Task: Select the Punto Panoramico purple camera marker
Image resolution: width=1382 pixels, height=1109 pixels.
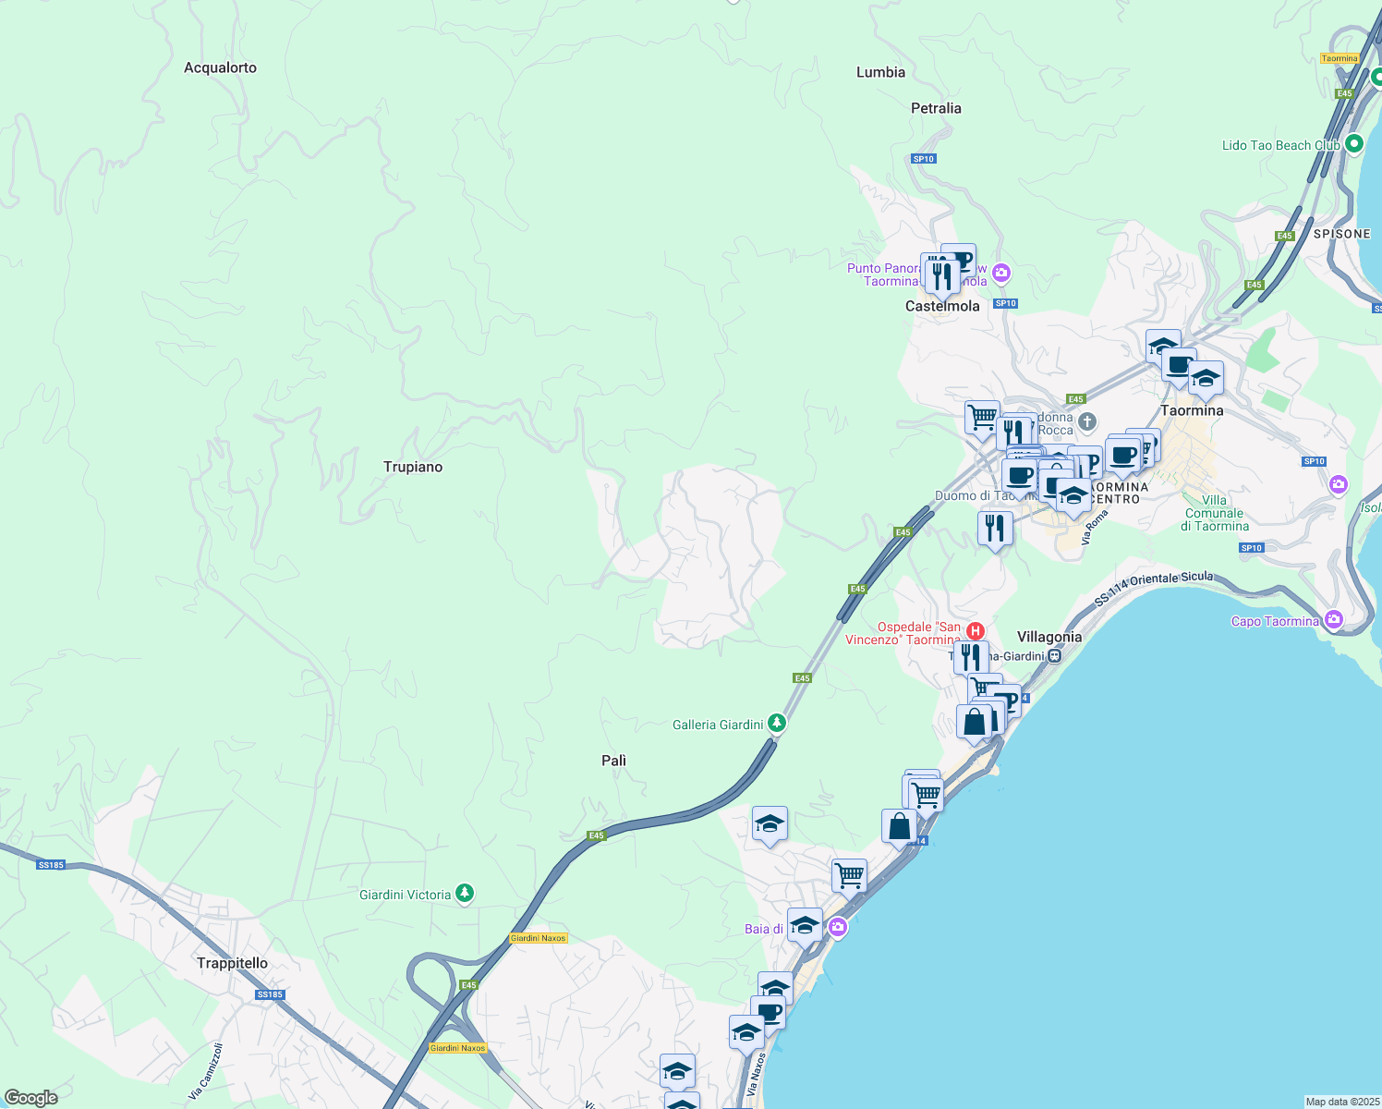Action: (1001, 273)
